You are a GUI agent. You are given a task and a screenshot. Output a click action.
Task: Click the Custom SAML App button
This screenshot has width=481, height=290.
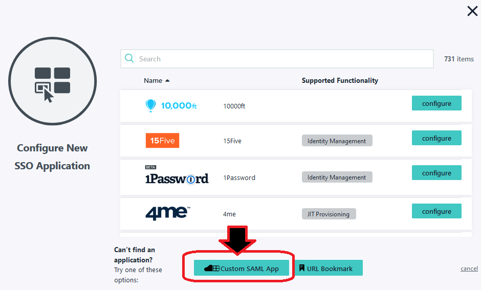(x=242, y=268)
